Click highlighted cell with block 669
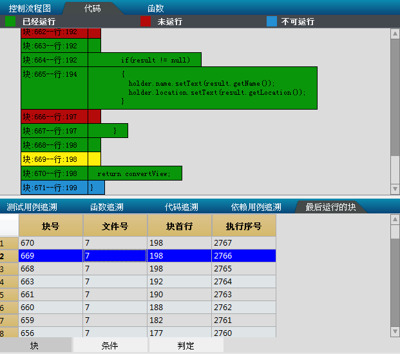 pos(51,255)
